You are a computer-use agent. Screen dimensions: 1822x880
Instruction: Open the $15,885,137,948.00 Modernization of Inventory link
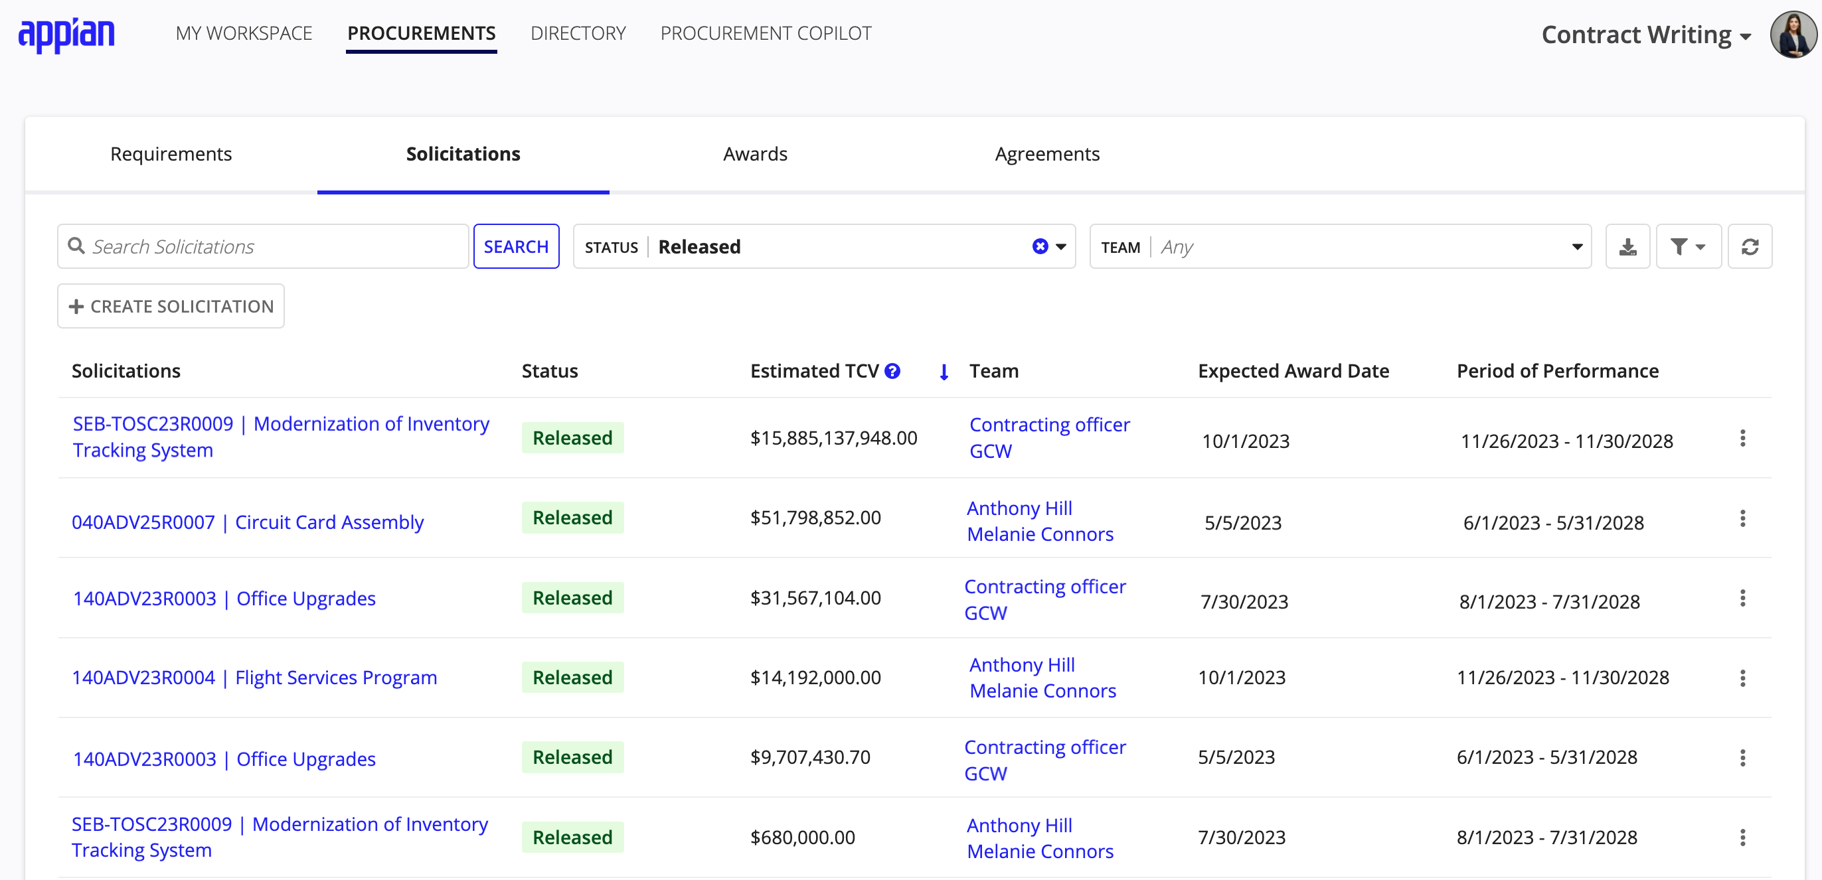pyautogui.click(x=282, y=437)
